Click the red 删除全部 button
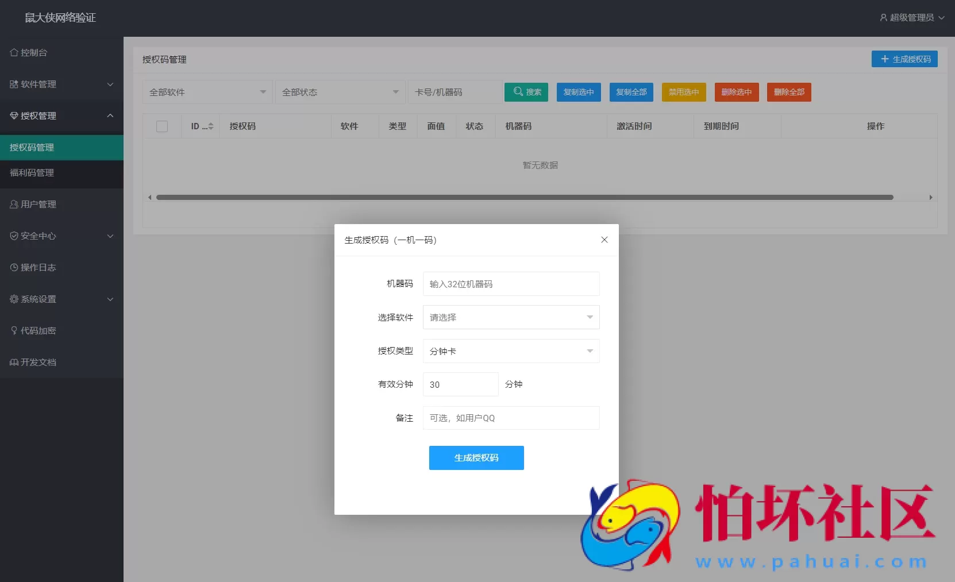This screenshot has width=955, height=582. (788, 92)
